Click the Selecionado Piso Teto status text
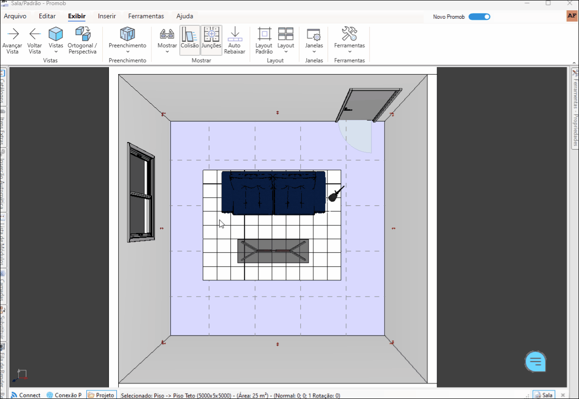The width and height of the screenshot is (579, 399). 230,396
